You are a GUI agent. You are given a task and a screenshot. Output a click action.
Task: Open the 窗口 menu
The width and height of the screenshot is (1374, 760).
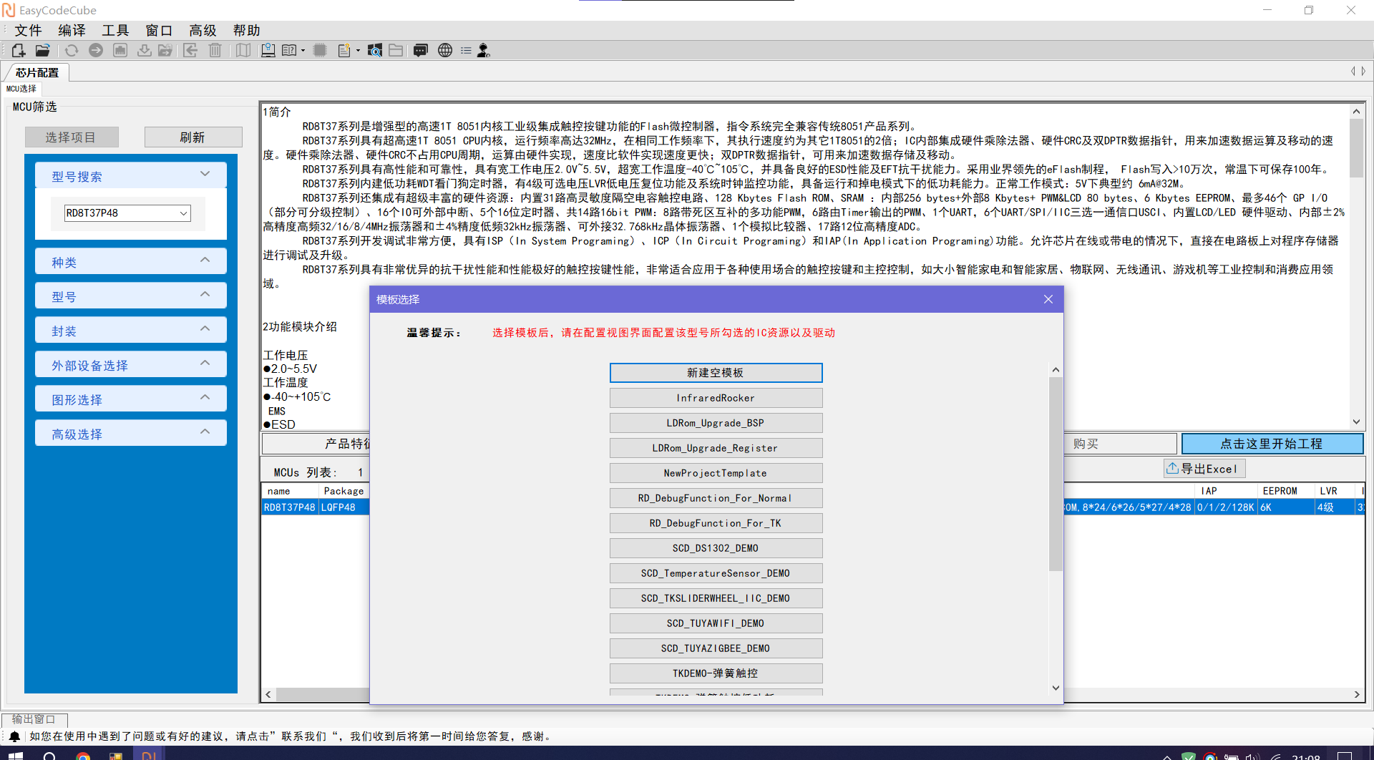pyautogui.click(x=159, y=30)
